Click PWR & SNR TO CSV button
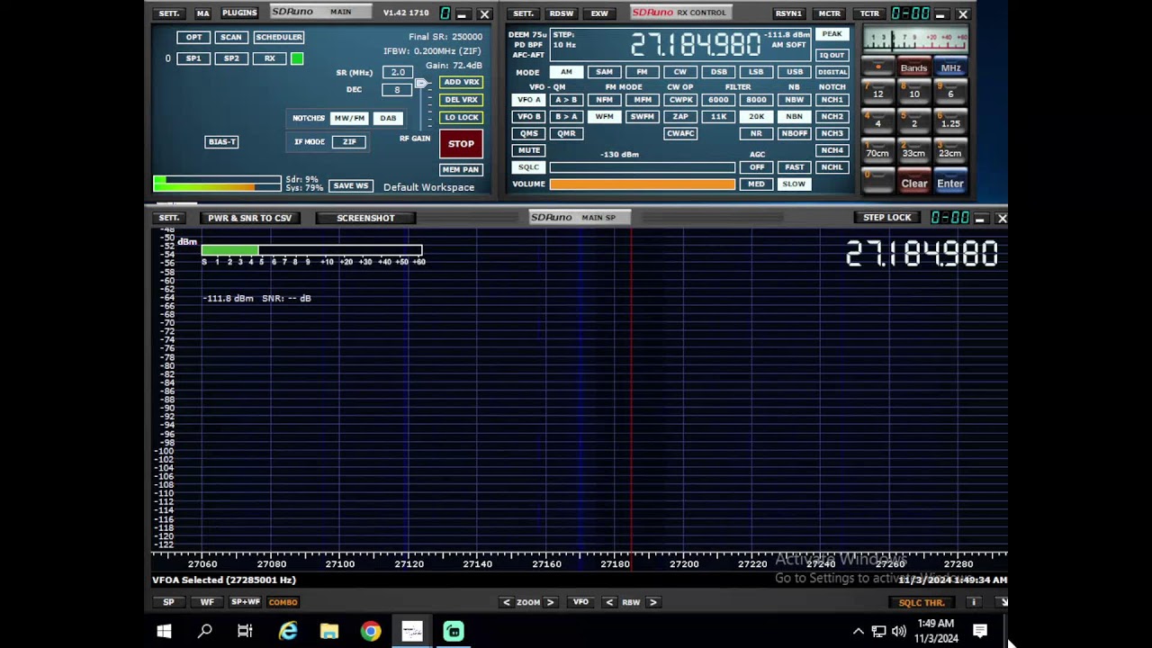Screen dimensions: 1152x648 coord(250,218)
